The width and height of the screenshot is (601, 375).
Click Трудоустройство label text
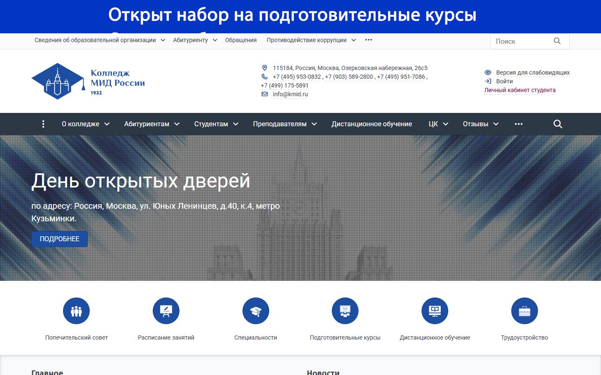pos(525,337)
